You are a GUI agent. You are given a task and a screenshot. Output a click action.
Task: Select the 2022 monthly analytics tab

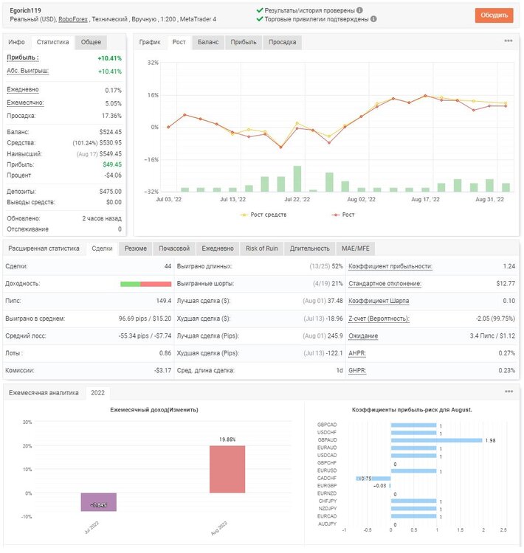(98, 393)
